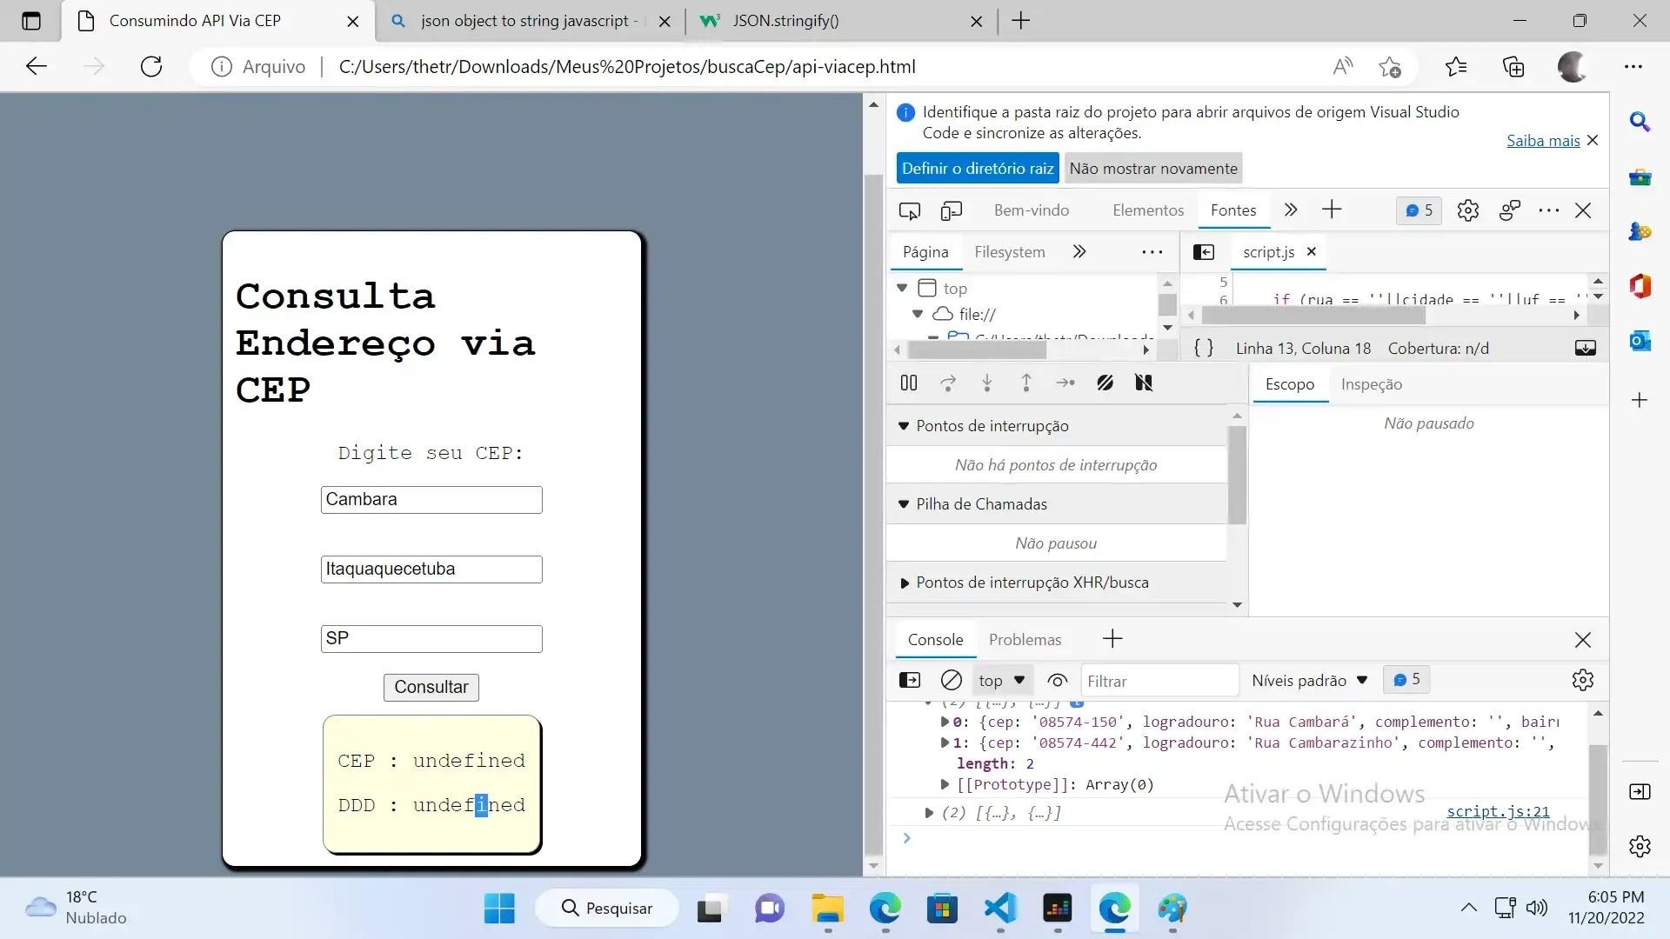This screenshot has width=1670, height=939.
Task: Click the Definir o diretório raiz button
Action: tap(979, 169)
